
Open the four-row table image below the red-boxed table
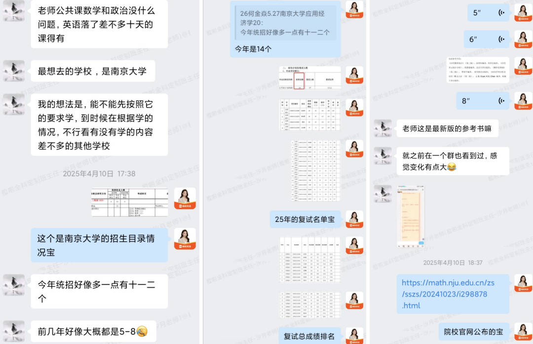[309, 115]
